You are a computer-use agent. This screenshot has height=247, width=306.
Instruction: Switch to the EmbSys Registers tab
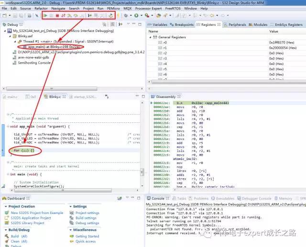286,24
